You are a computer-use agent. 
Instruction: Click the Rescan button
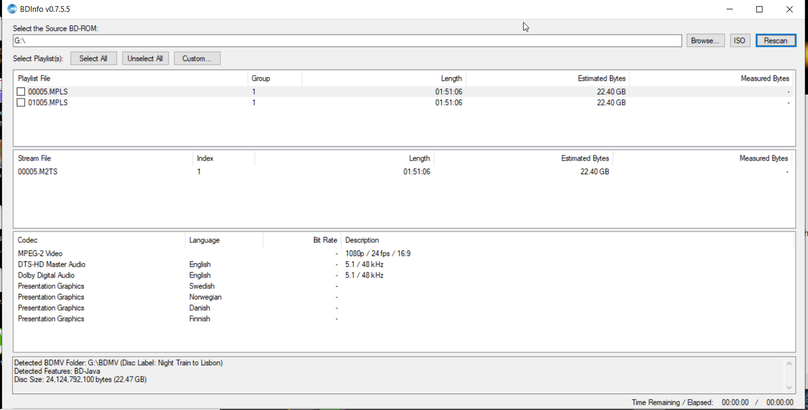[776, 40]
